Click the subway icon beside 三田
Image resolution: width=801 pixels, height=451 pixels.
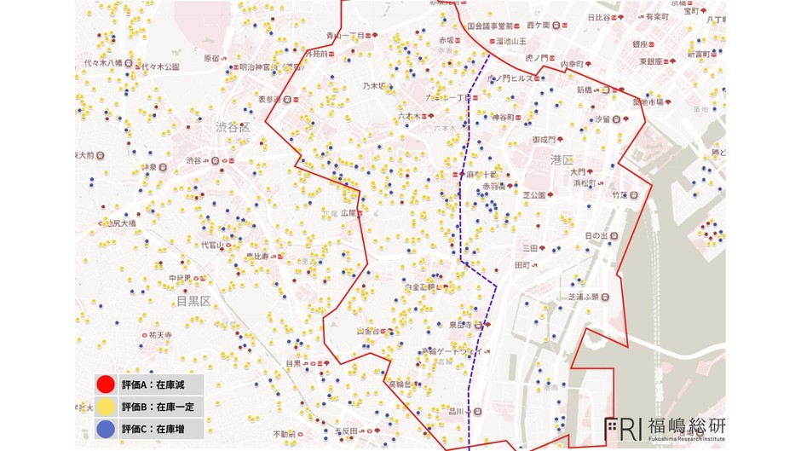point(542,248)
